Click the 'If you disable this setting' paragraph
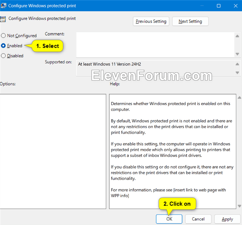 172,173
